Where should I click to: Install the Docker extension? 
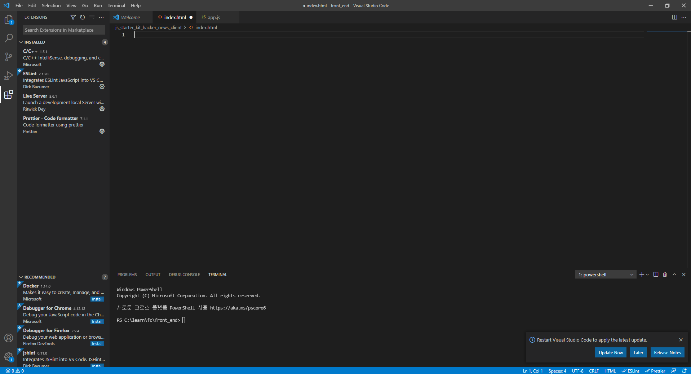click(97, 299)
